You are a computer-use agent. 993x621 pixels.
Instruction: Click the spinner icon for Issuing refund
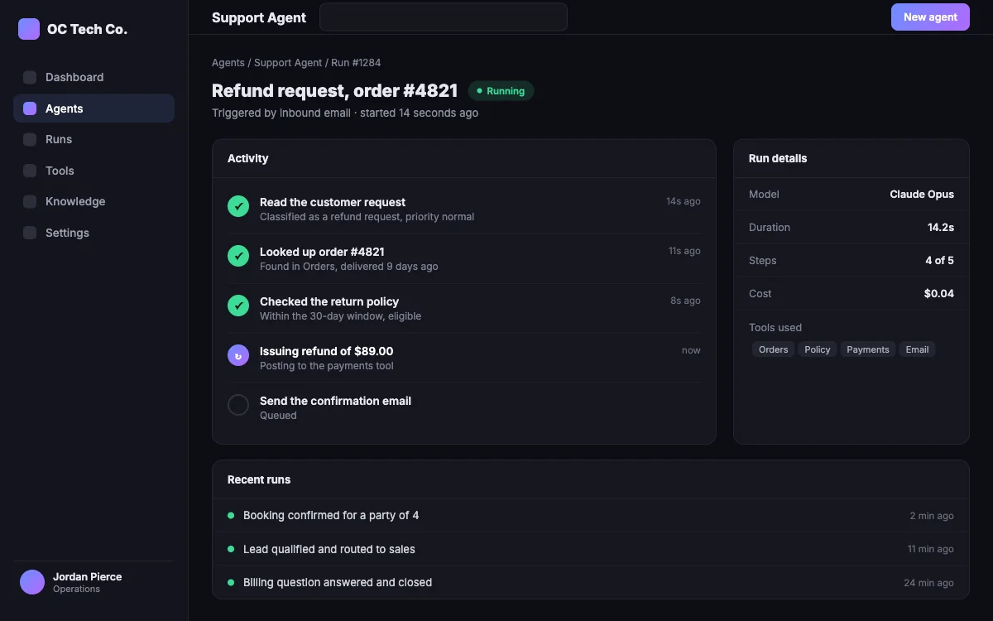pyautogui.click(x=238, y=355)
